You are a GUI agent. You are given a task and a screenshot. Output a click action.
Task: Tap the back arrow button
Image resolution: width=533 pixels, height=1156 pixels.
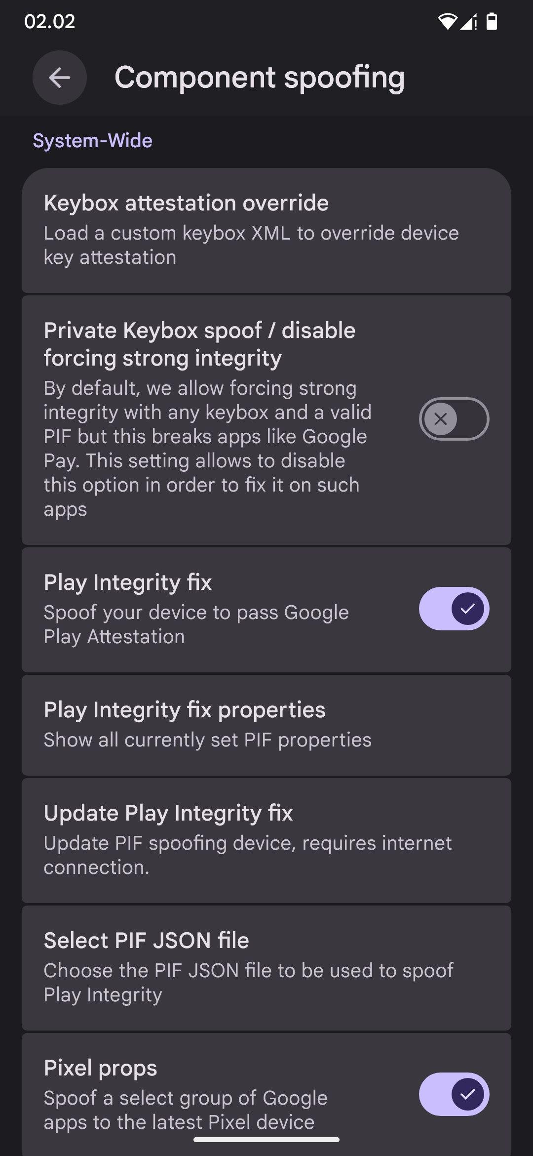(60, 78)
